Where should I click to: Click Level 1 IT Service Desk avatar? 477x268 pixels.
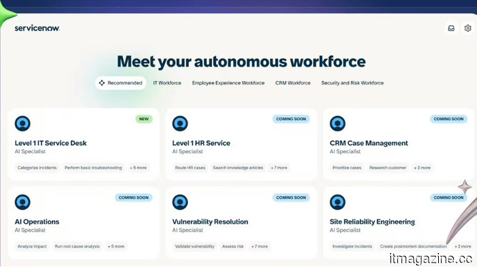coord(22,124)
